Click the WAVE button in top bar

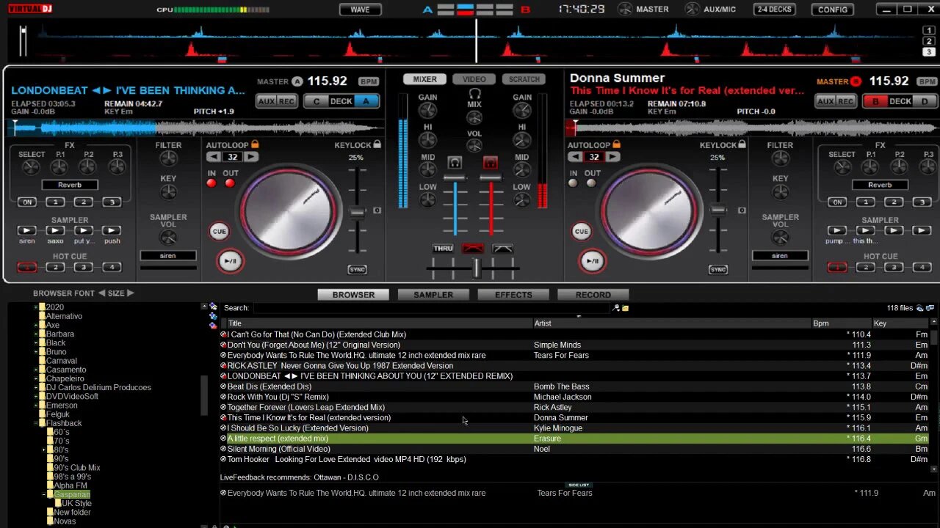pyautogui.click(x=360, y=10)
